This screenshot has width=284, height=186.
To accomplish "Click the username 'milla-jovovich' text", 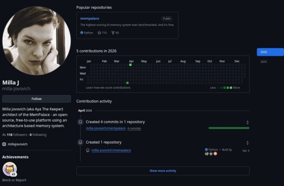I will coord(16,88).
